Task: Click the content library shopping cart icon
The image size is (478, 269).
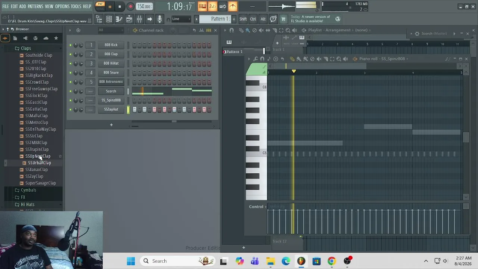Action: (283, 19)
